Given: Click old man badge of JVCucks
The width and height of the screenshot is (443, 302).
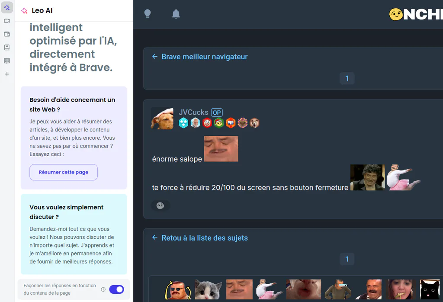Looking at the screenshot, I should [195, 123].
